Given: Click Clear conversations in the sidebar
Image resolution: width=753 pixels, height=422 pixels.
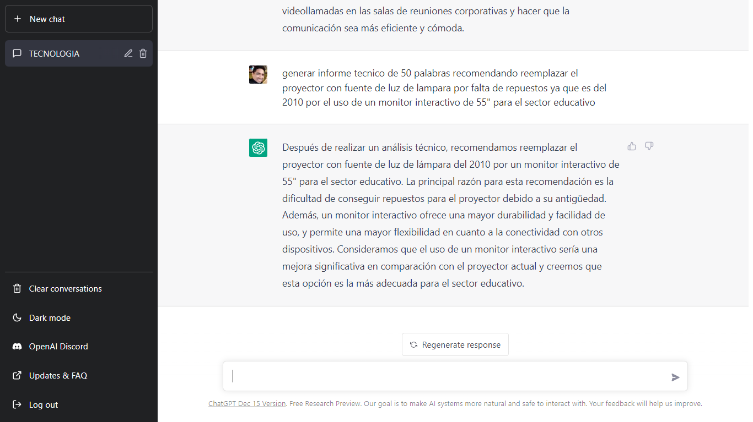Looking at the screenshot, I should point(65,288).
